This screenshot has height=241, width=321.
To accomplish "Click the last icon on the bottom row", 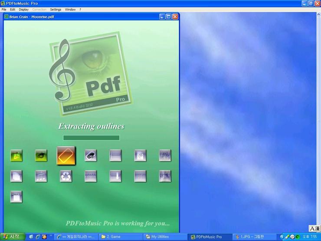I will pos(16,197).
